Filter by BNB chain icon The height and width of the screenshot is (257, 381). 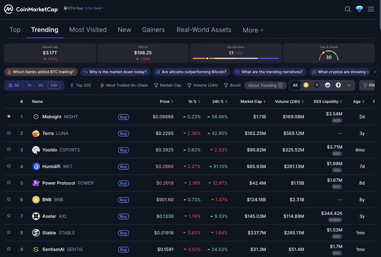click(x=306, y=85)
